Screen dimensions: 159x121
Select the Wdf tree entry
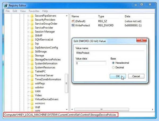37,107
